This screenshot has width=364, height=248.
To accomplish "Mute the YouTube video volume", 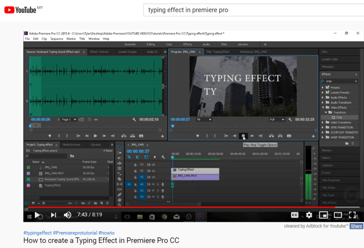I will 68,215.
